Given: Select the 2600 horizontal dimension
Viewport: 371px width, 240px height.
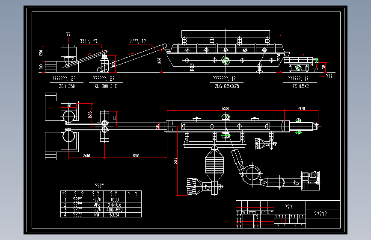Looking at the screenshot, I should click(x=86, y=156).
